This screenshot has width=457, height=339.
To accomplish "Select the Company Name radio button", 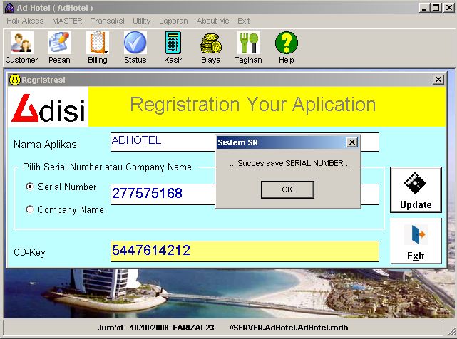I will point(30,209).
